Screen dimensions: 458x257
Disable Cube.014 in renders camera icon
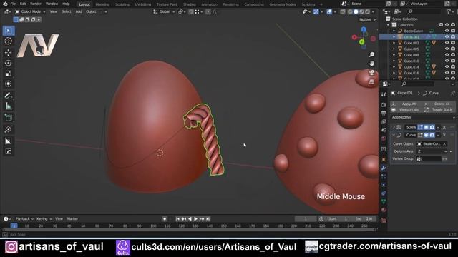pyautogui.click(x=453, y=66)
